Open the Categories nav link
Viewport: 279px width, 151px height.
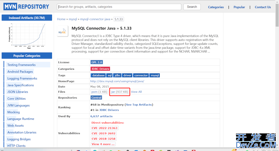(x=216, y=7)
